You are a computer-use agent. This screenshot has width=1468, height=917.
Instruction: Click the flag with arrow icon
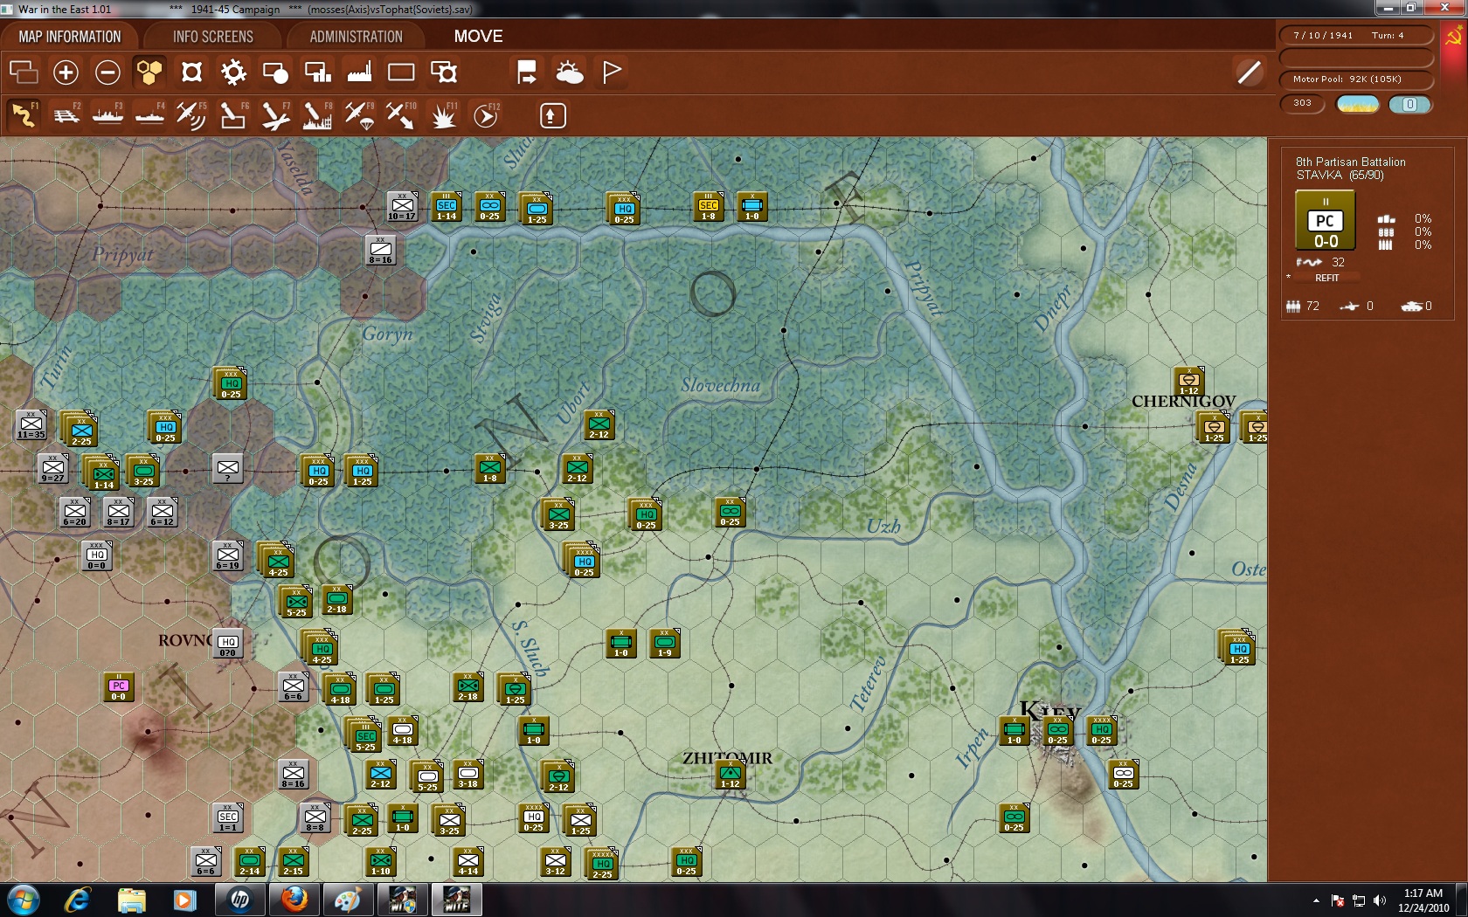coord(527,72)
